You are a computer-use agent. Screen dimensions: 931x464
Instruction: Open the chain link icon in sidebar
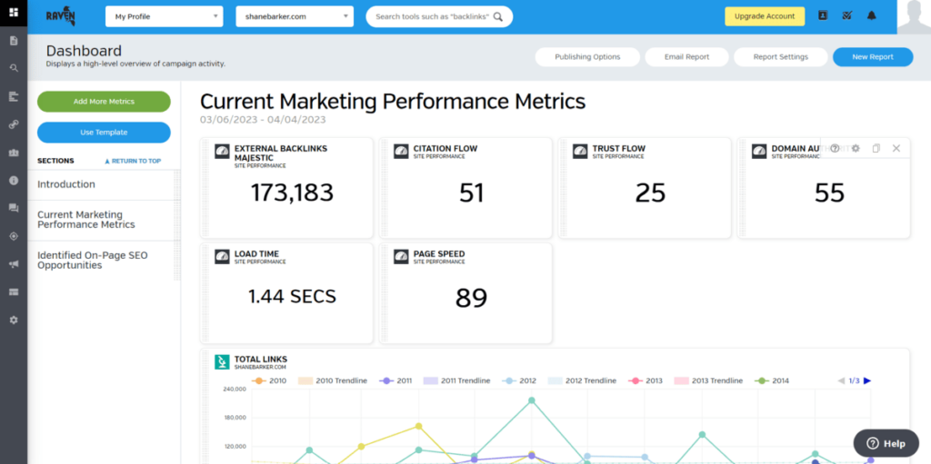14,124
